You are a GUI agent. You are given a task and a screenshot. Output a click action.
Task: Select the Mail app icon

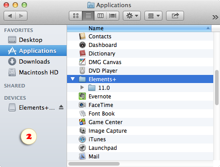click(82, 156)
